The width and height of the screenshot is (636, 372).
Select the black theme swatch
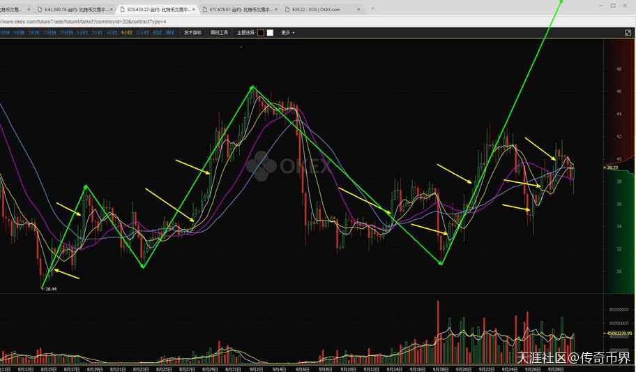261,33
